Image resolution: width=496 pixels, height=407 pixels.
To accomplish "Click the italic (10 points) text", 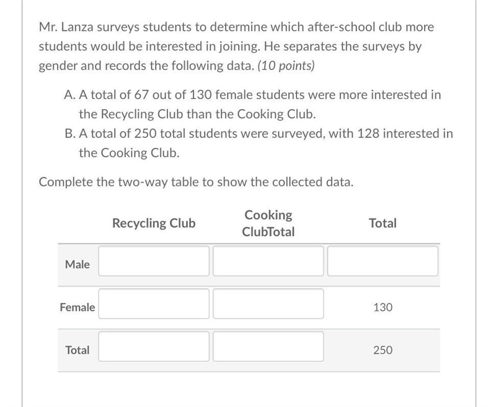I will tap(286, 66).
